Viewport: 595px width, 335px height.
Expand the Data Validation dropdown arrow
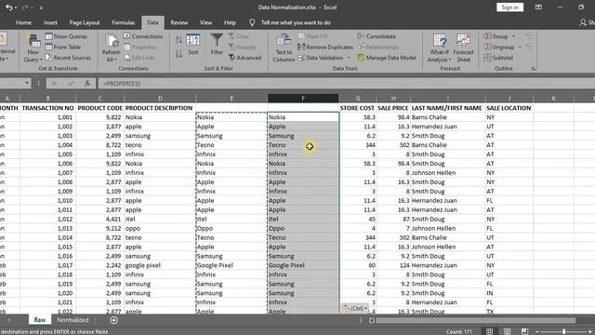point(349,58)
